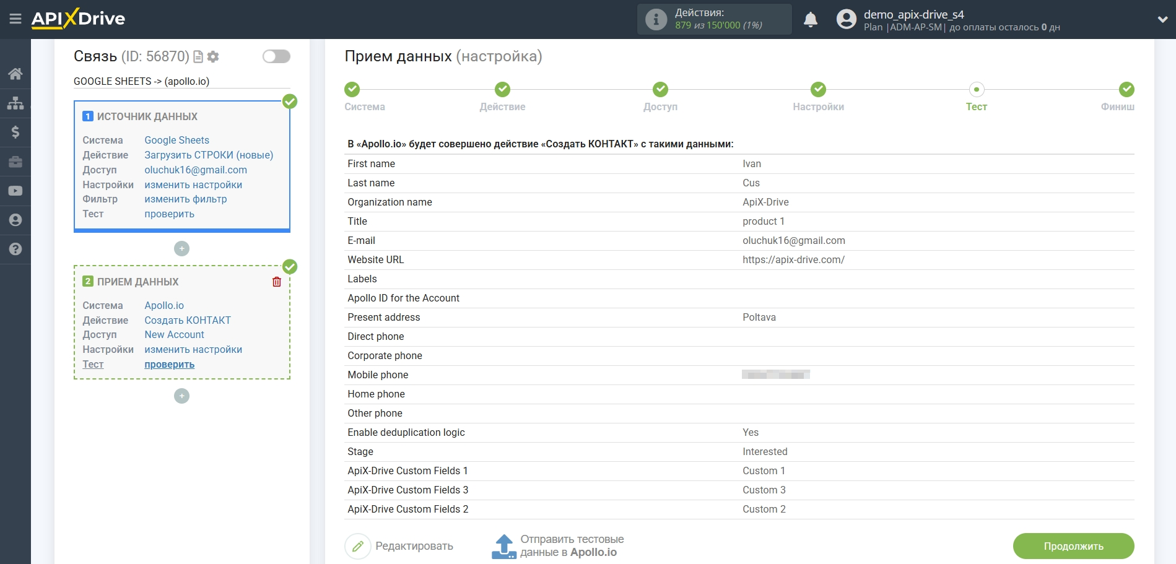Enable the connection toggle switch
This screenshot has width=1176, height=564.
(x=276, y=56)
